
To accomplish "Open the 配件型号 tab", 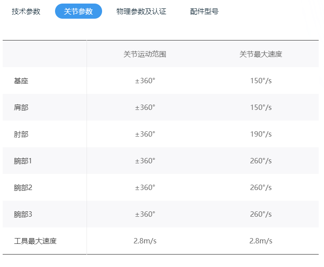I will click(204, 12).
